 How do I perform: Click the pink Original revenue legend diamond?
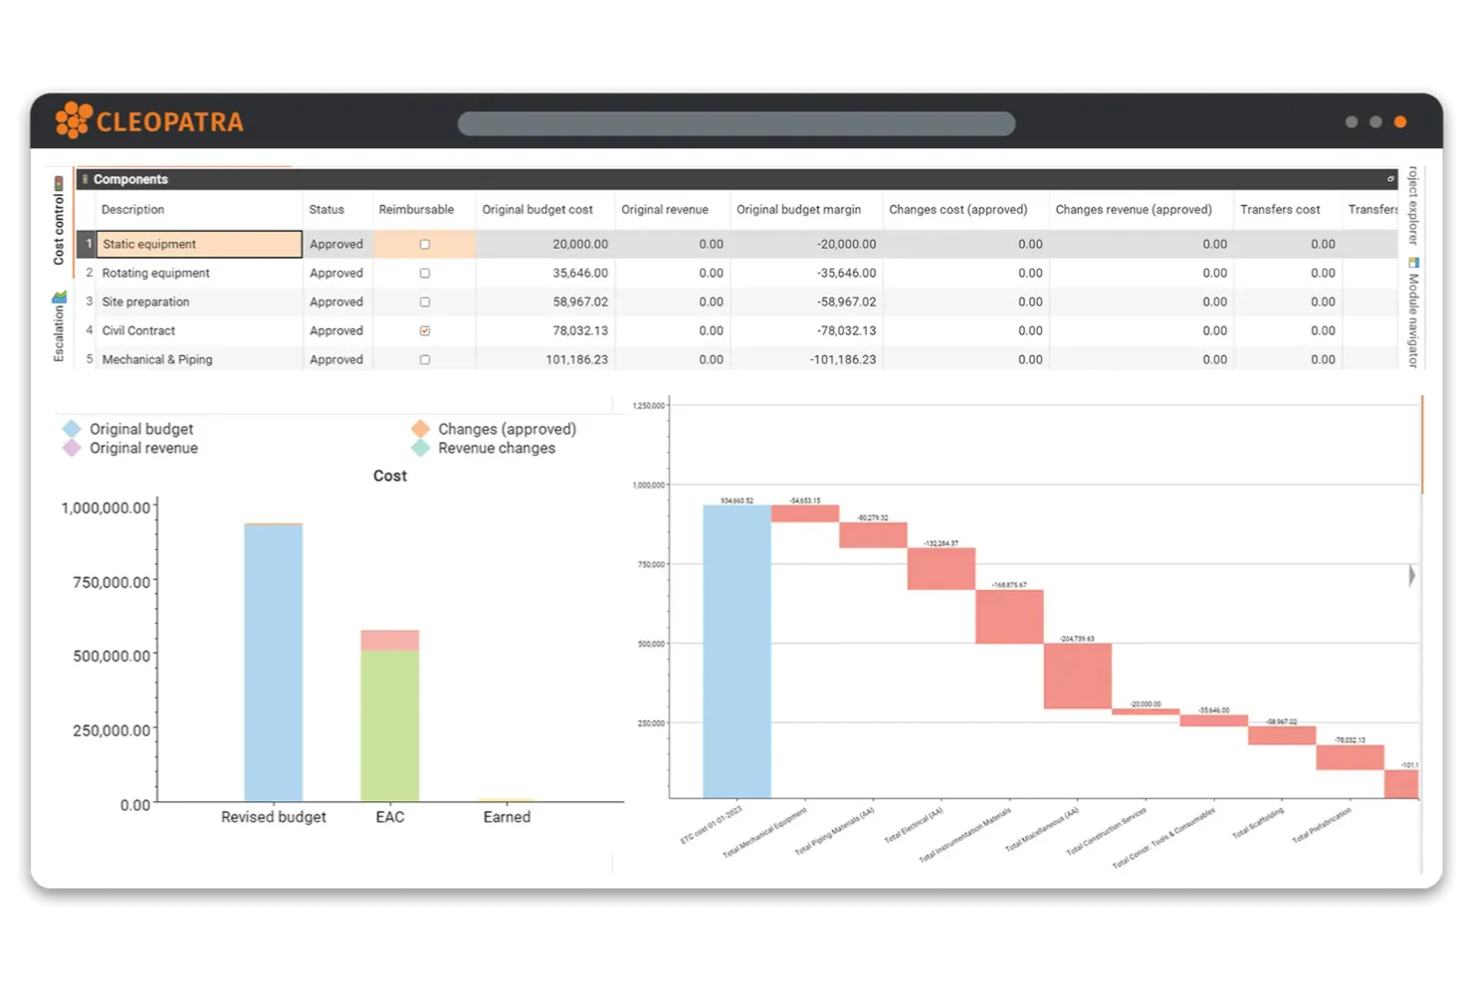(71, 448)
